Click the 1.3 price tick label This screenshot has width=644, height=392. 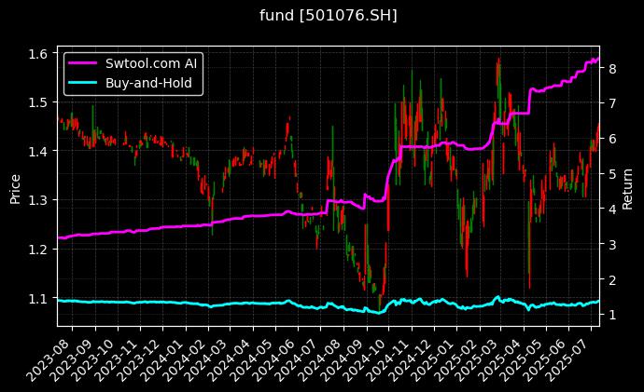click(39, 200)
